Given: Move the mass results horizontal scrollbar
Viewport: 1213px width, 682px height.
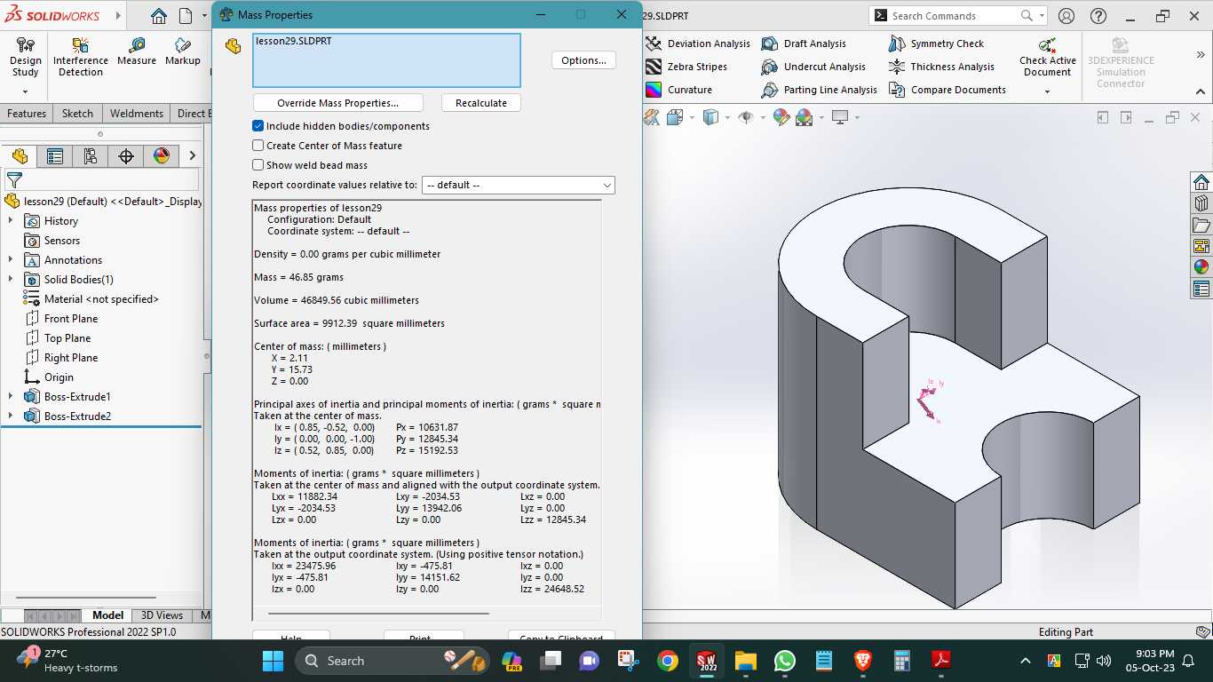Looking at the screenshot, I should coord(378,614).
